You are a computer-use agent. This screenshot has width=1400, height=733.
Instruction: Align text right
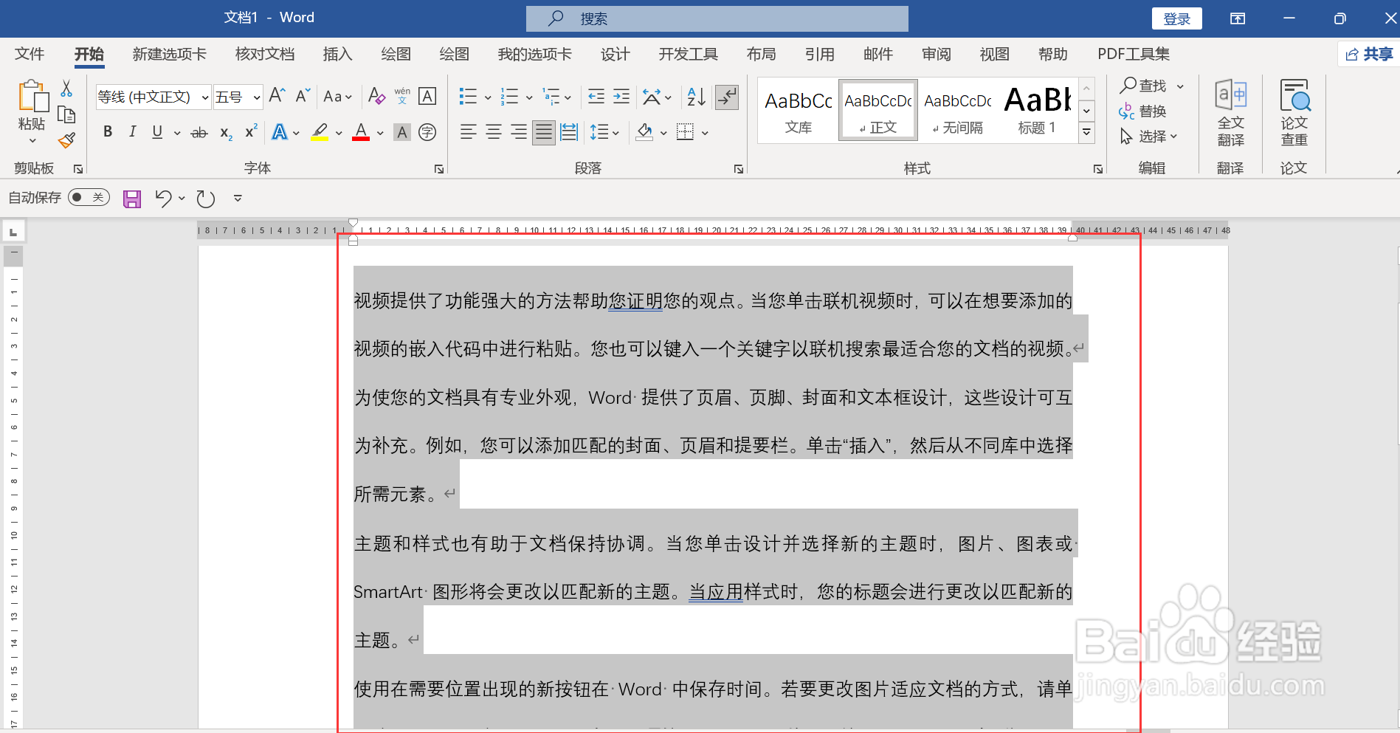click(x=519, y=132)
